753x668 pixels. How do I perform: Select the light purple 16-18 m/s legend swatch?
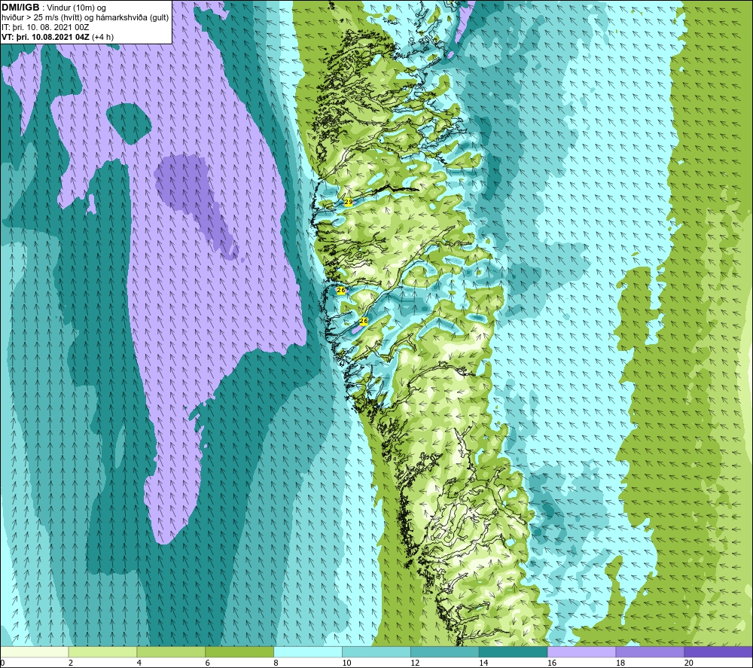581,651
